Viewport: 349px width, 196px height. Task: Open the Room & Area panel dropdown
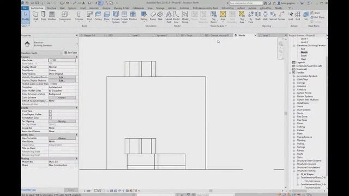click(219, 26)
